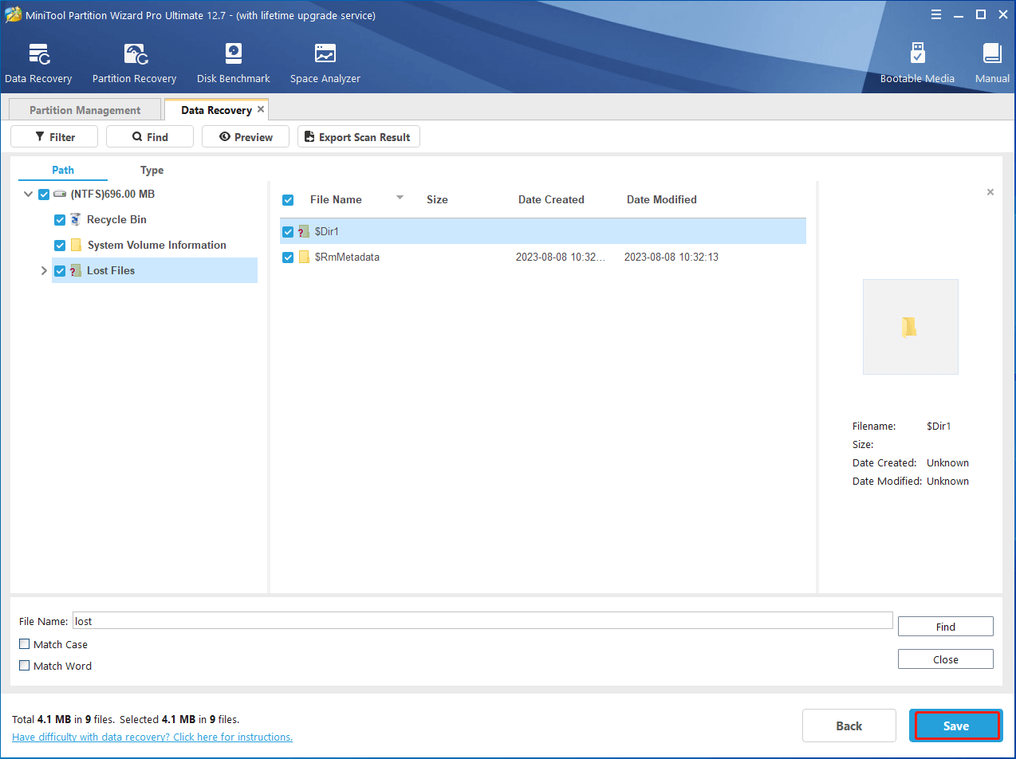Open Export Scan Result

358,136
